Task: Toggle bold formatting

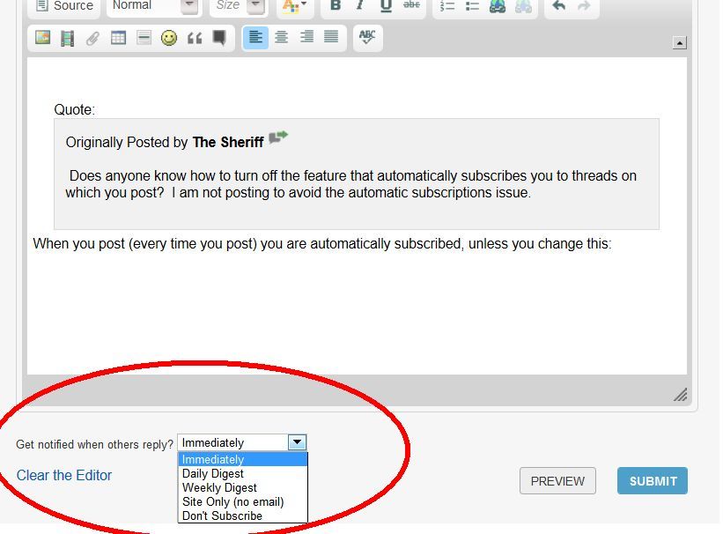Action: 336,5
